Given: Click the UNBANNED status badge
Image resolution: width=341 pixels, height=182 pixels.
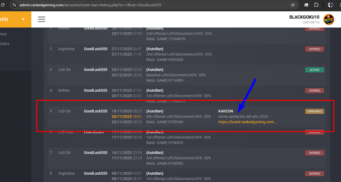Looking at the screenshot, I should point(314,111).
